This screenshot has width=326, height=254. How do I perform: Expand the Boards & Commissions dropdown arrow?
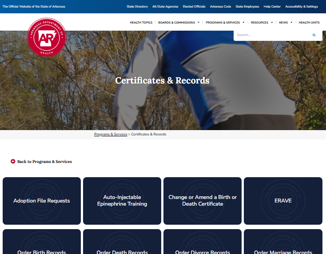[x=199, y=23]
